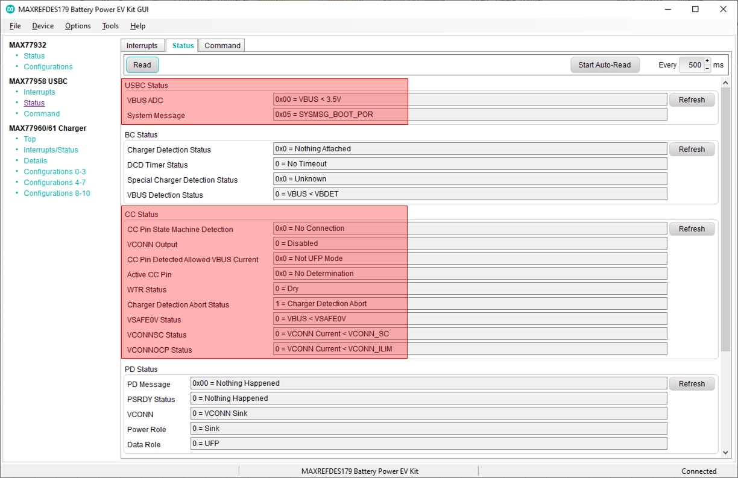
Task: Open the Tools menu
Action: click(x=110, y=26)
